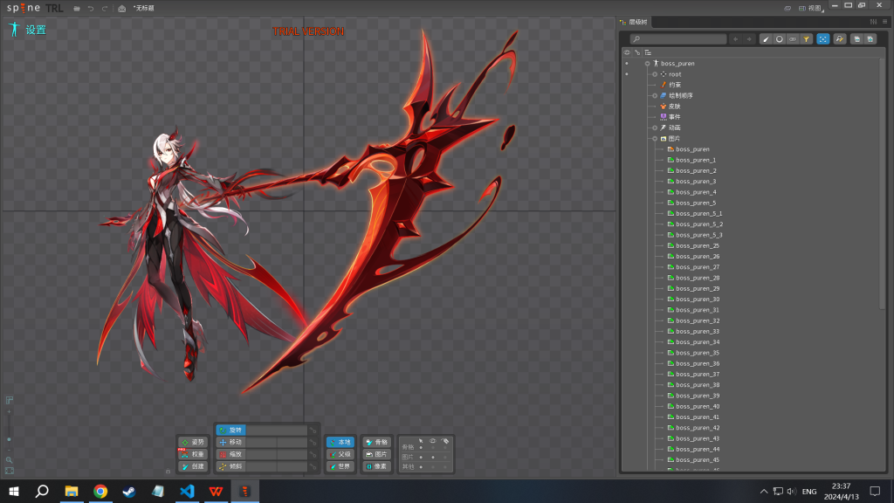
Task: Select 父级 parent axes
Action: coord(340,454)
